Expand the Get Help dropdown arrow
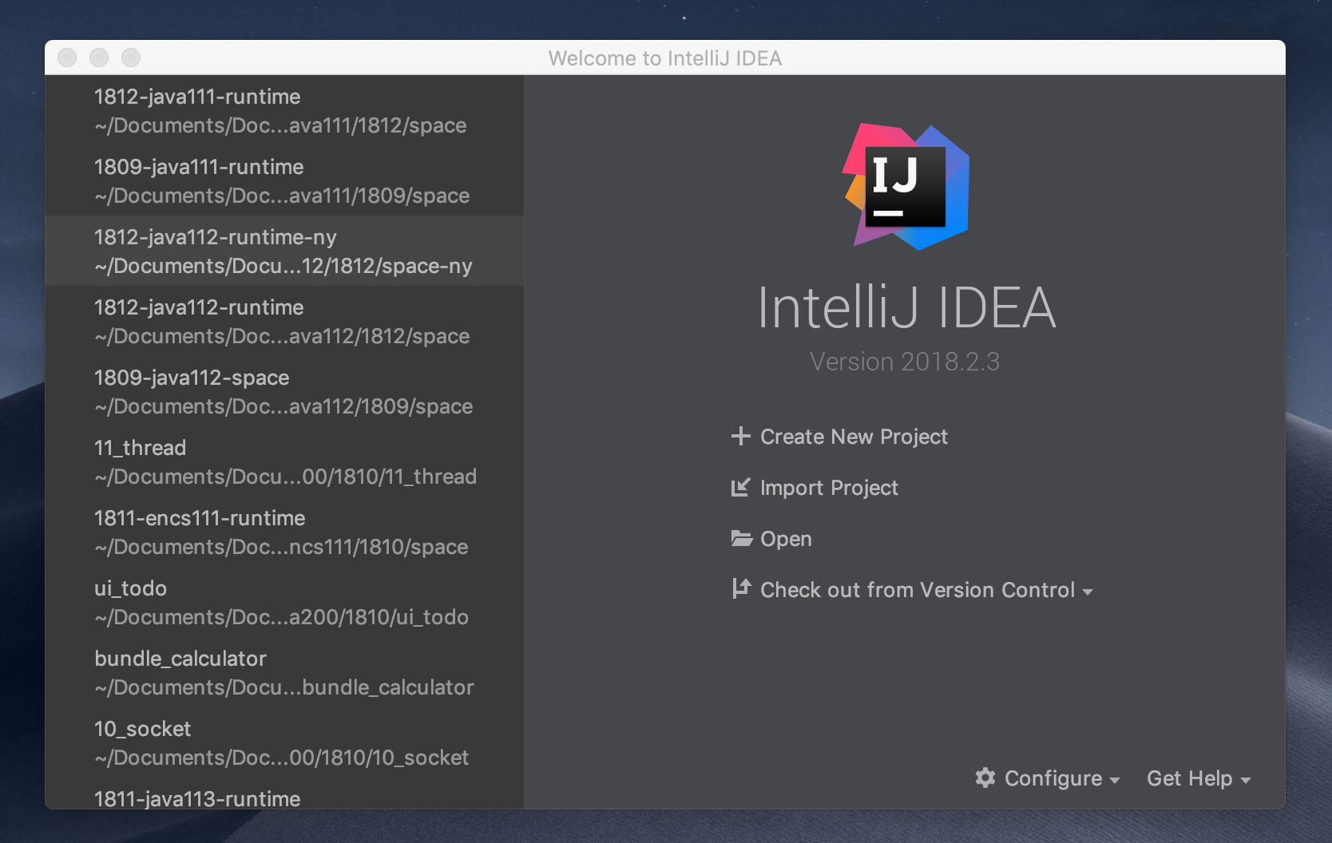The height and width of the screenshot is (843, 1332). (1246, 781)
